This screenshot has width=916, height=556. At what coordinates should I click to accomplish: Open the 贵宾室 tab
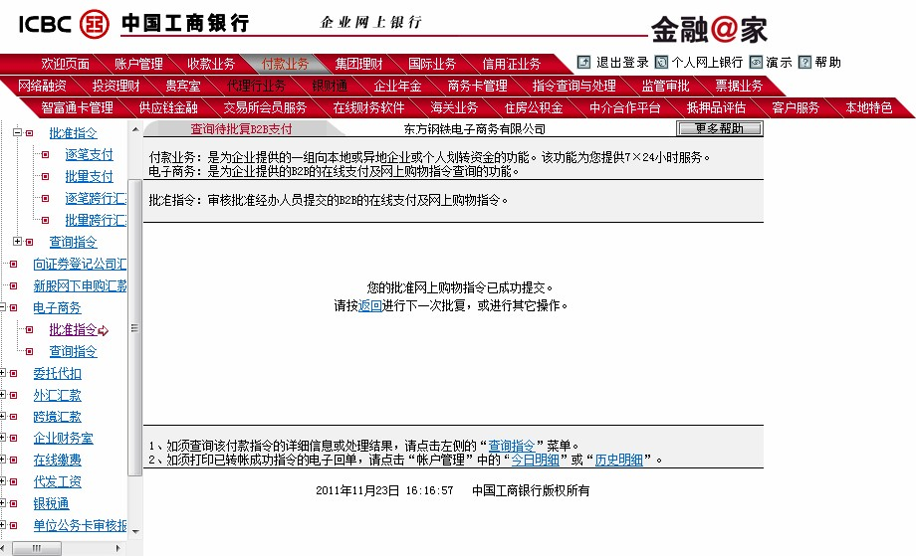[183, 86]
